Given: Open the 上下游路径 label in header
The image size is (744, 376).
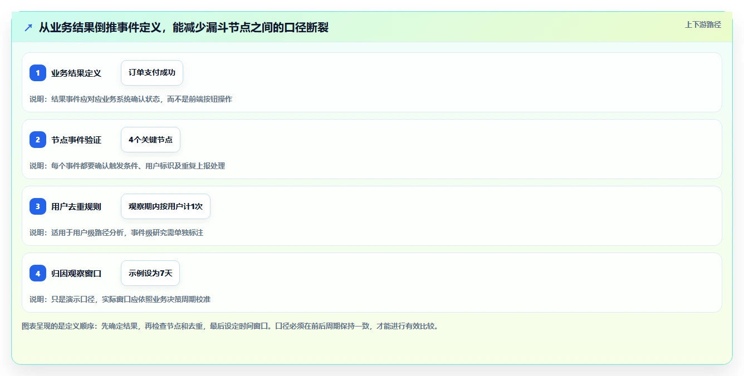Looking at the screenshot, I should tap(703, 24).
